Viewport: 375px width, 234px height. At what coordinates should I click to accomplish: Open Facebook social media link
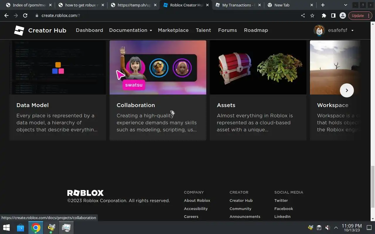[284, 209]
